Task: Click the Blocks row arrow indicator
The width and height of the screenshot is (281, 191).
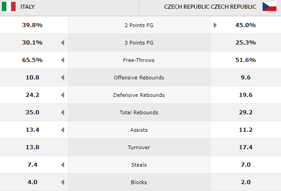Action: (x=62, y=182)
